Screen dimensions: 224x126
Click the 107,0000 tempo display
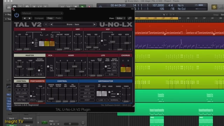click(x=158, y=6)
